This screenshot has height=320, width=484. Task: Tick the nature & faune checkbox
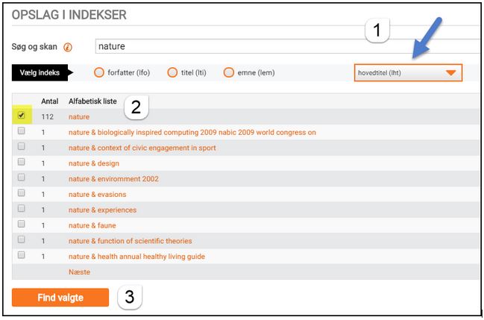(22, 225)
